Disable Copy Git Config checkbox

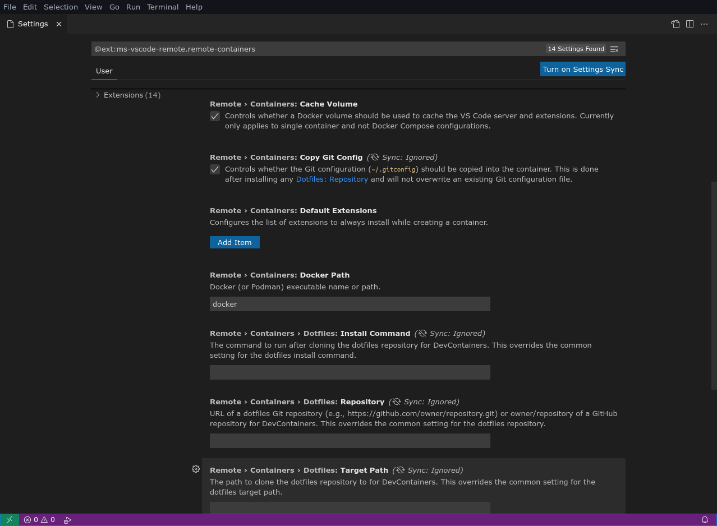point(215,169)
